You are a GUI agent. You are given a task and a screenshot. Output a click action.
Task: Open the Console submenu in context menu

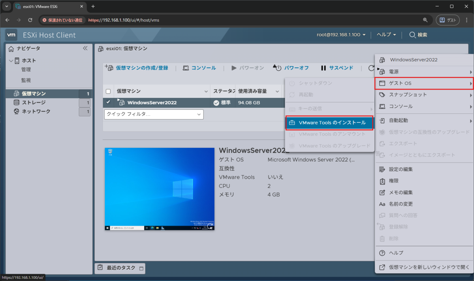(424, 107)
